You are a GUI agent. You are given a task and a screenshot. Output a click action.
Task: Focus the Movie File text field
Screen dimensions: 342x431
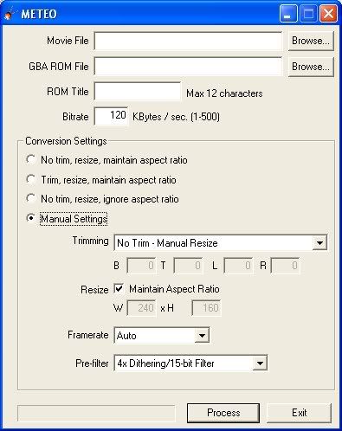click(188, 41)
